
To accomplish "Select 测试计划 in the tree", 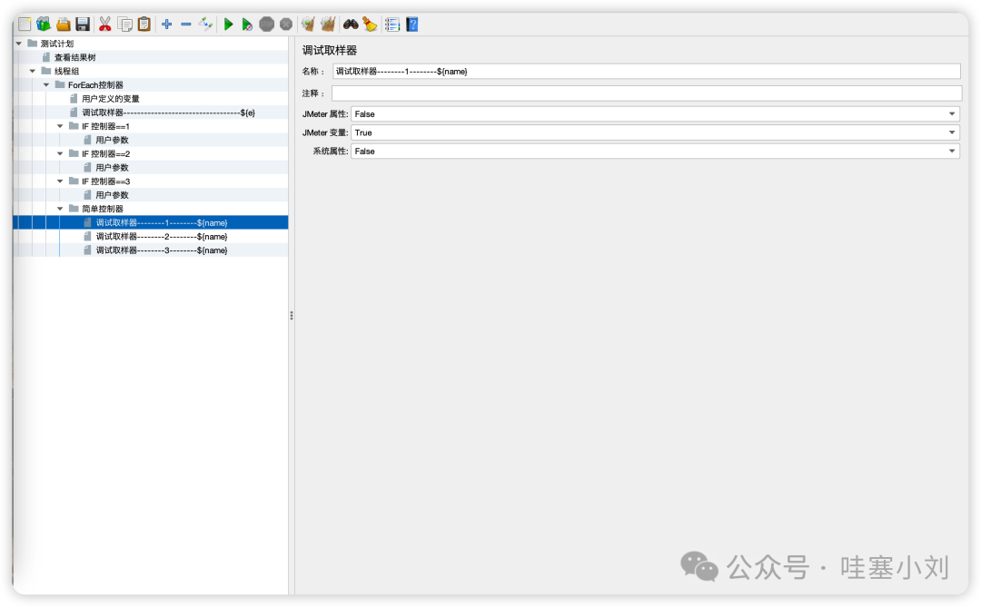I will (x=57, y=44).
